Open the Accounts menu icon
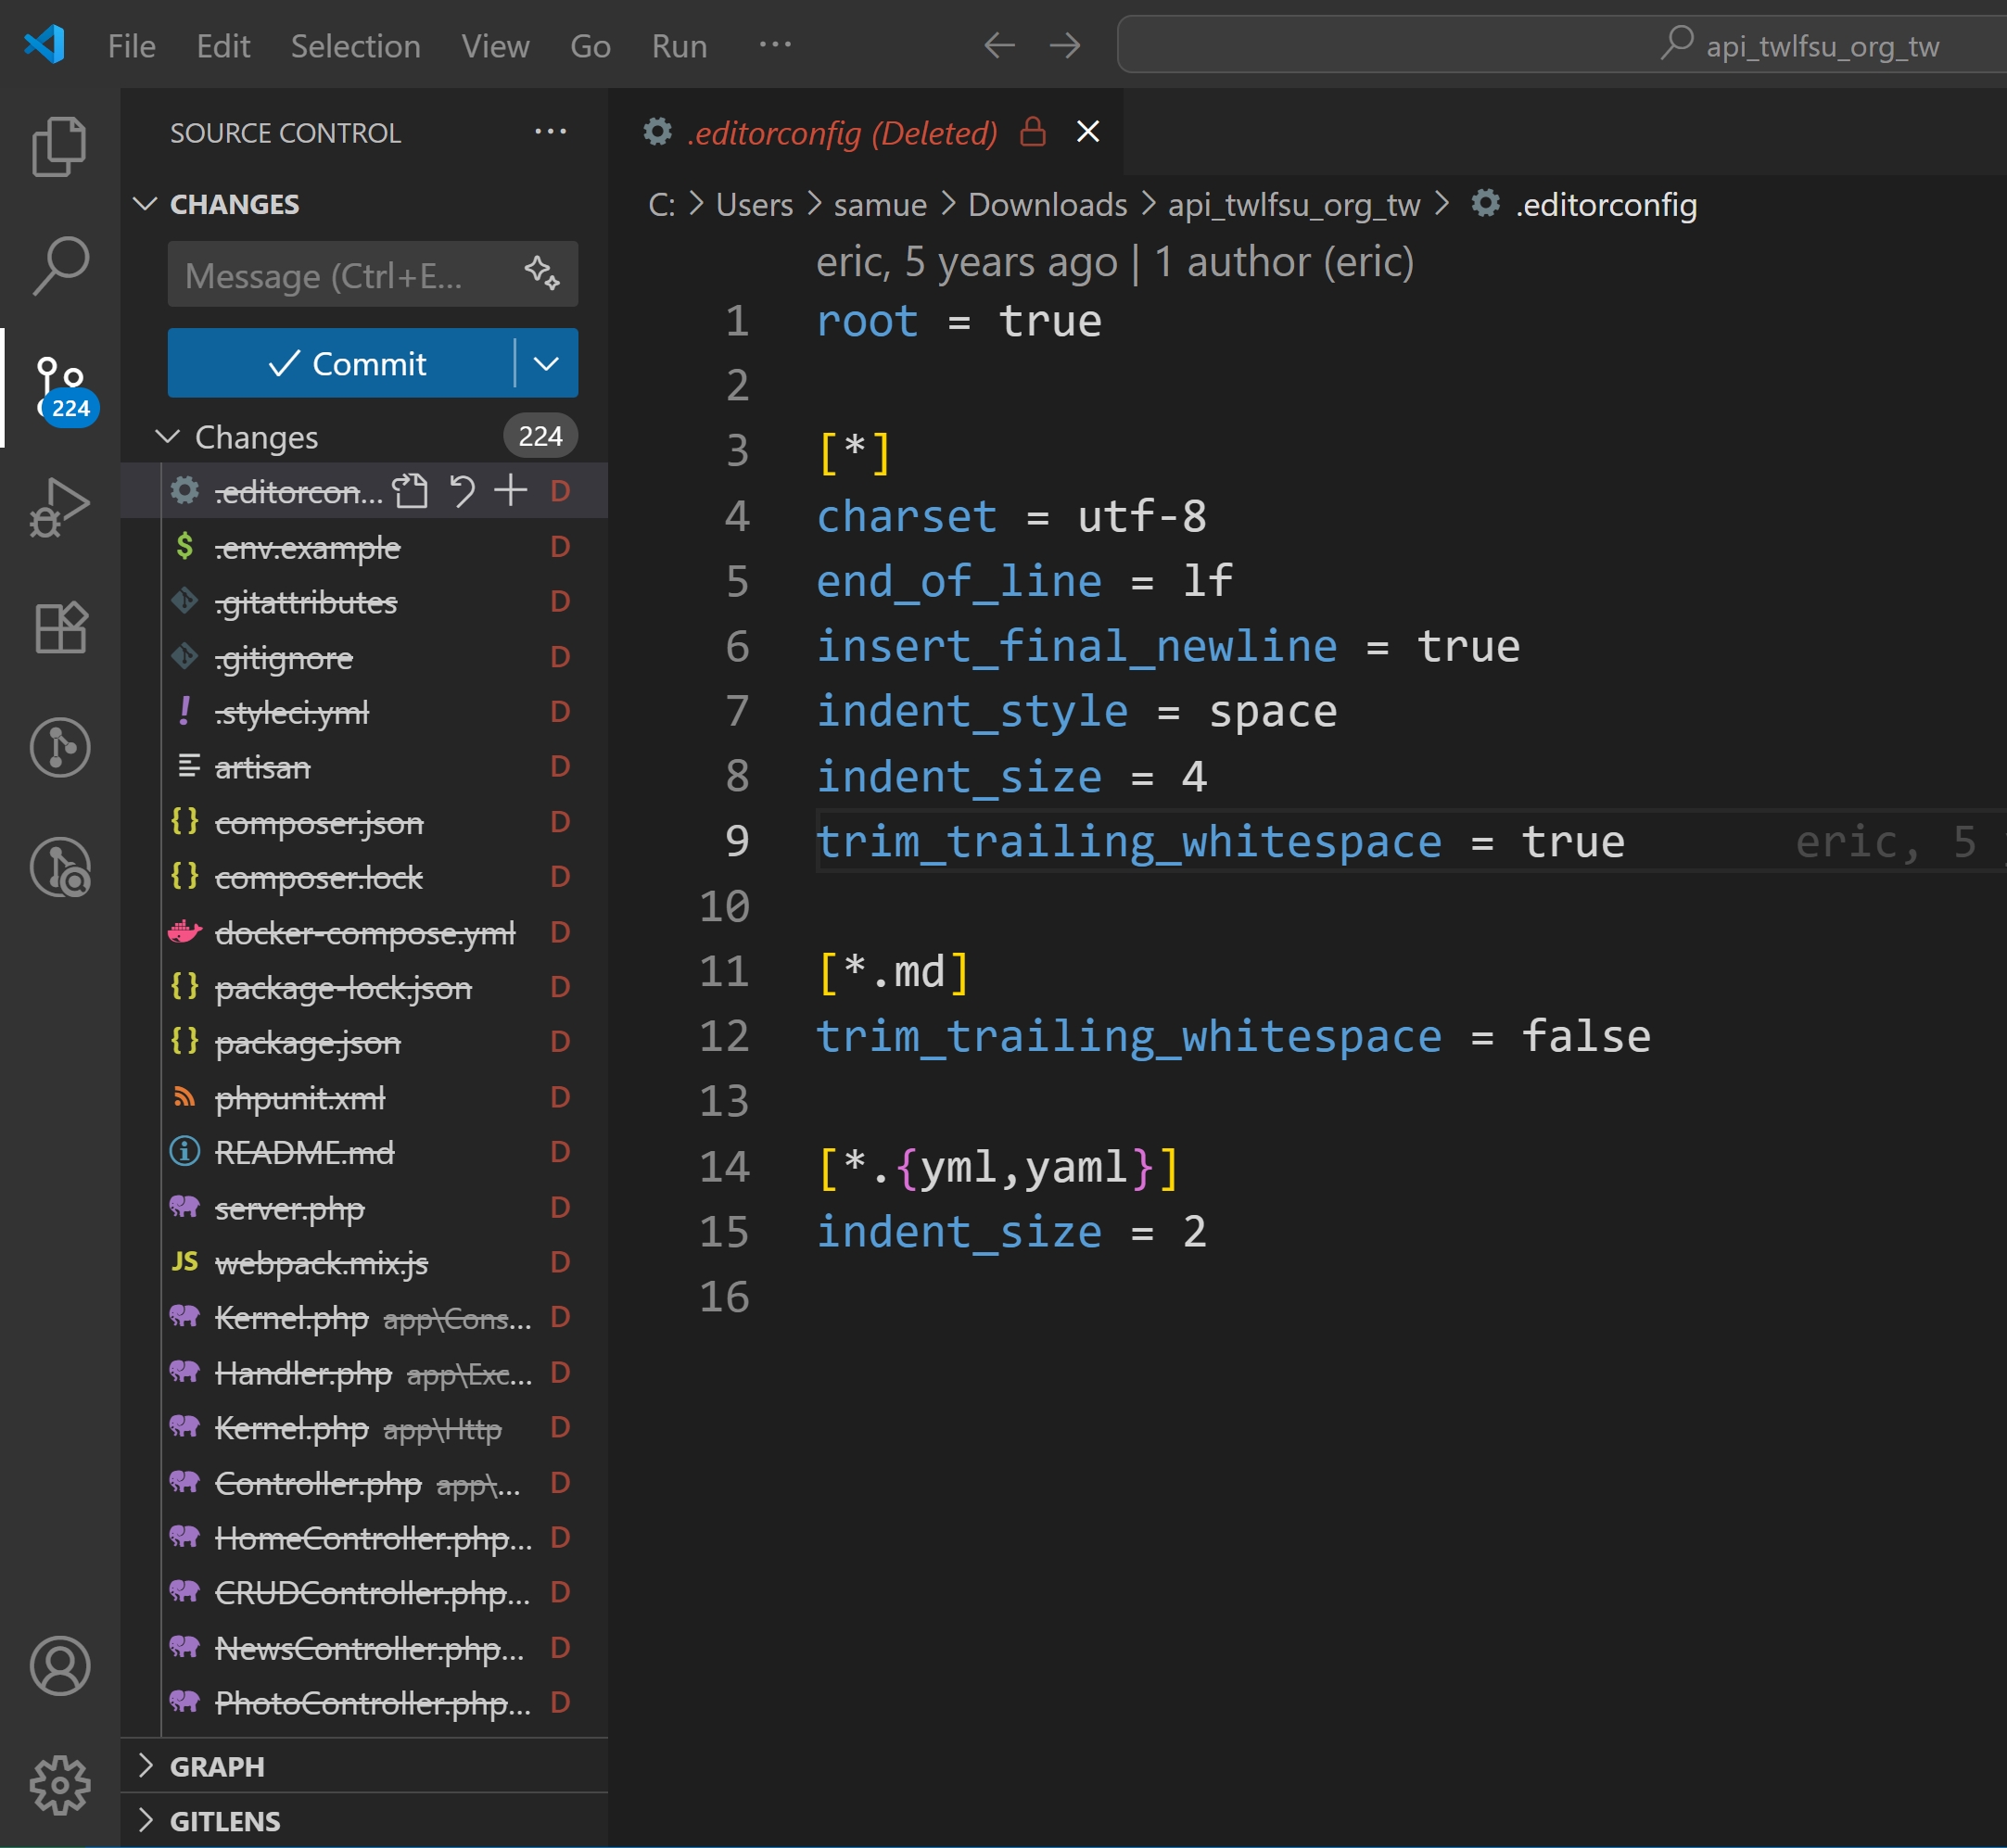 pos(60,1665)
